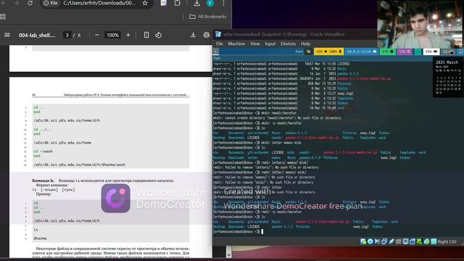The width and height of the screenshot is (464, 261).
Task: Click the green virtualization status icon
Action: (420, 241)
